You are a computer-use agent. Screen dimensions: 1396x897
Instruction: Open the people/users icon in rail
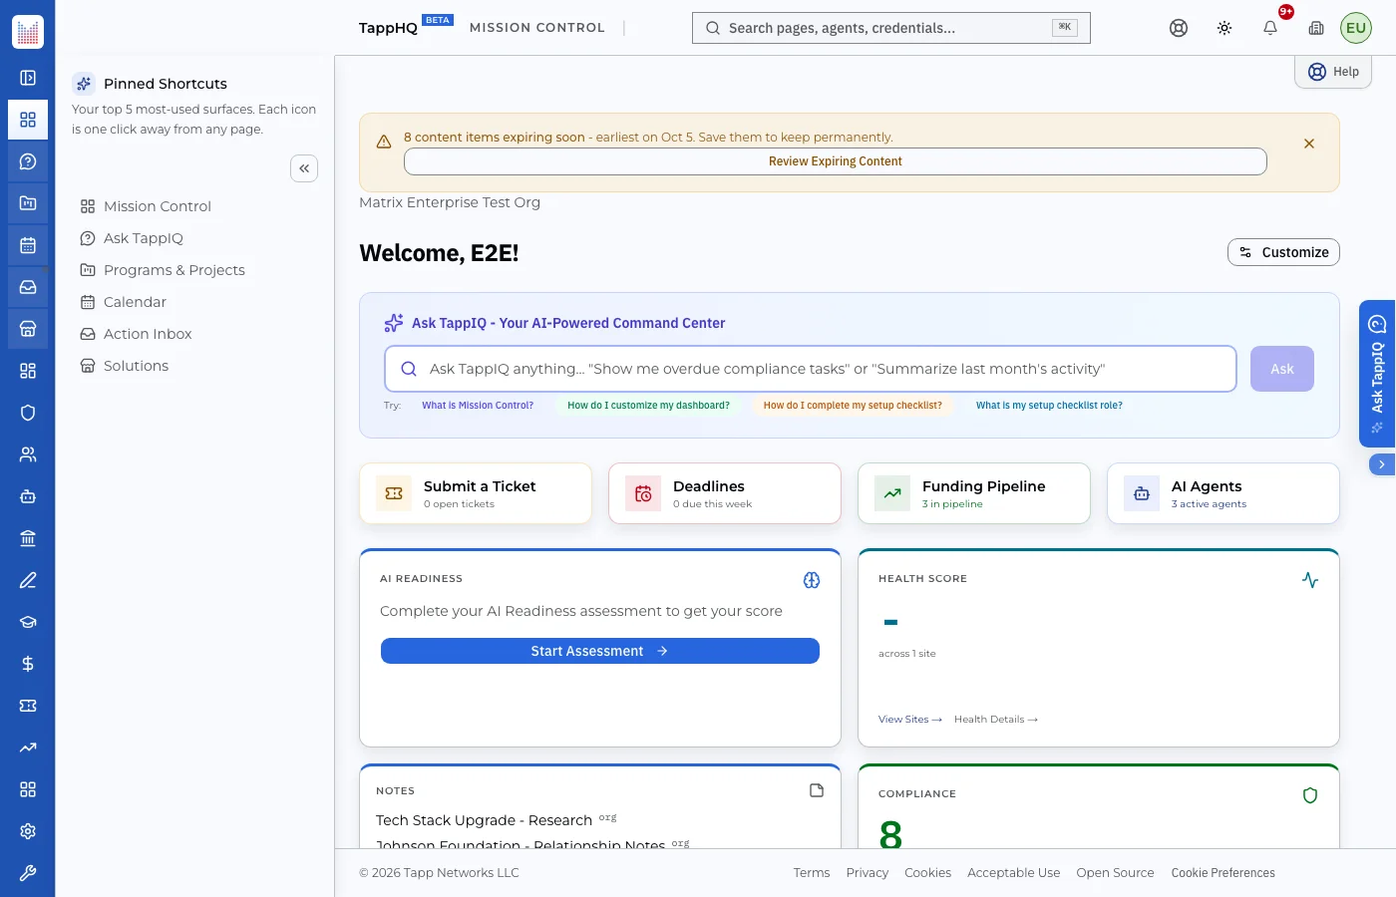pos(28,454)
